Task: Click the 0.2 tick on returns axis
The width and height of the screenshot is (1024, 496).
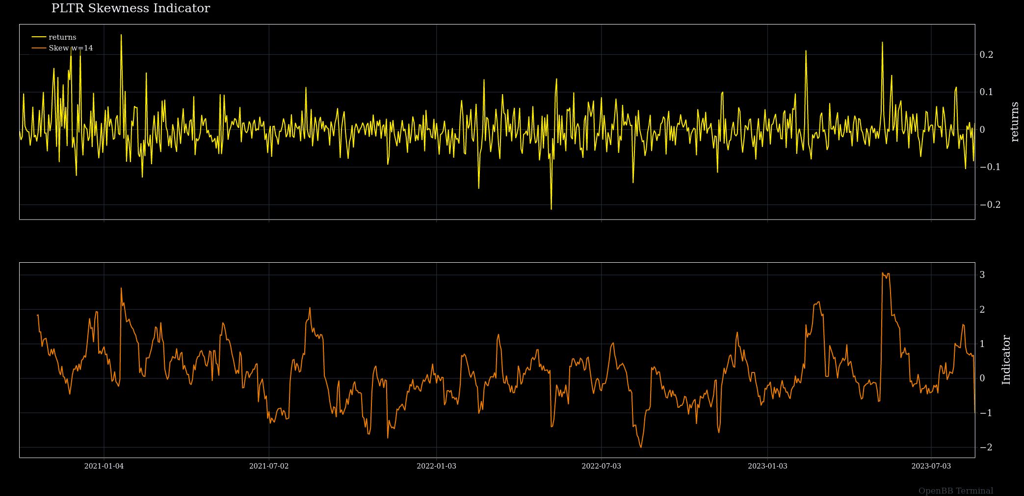Action: point(986,55)
